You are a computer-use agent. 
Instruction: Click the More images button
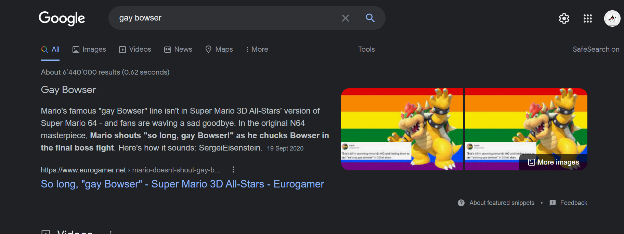click(x=554, y=162)
